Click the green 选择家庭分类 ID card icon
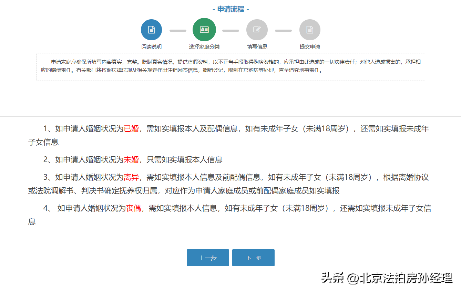 [x=204, y=30]
